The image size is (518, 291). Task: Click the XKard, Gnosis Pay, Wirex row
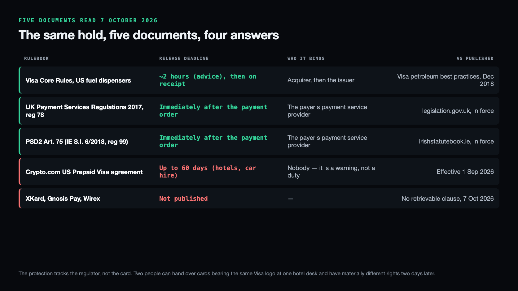[x=259, y=198]
